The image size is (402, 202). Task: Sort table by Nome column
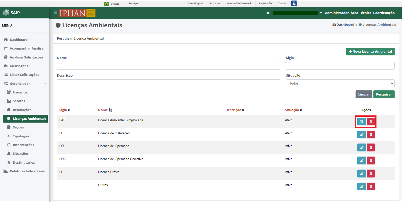coord(105,110)
